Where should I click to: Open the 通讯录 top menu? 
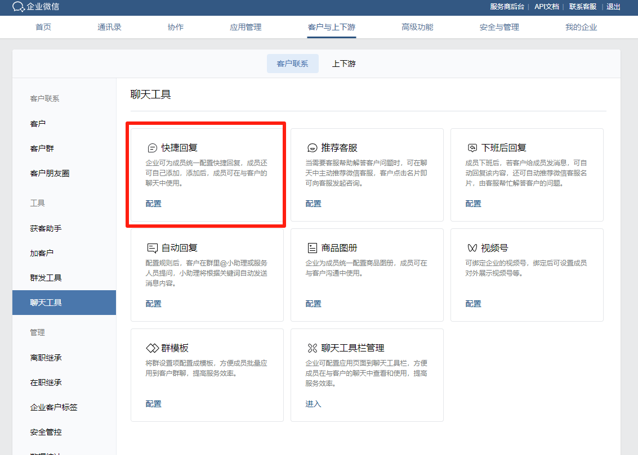tap(109, 27)
